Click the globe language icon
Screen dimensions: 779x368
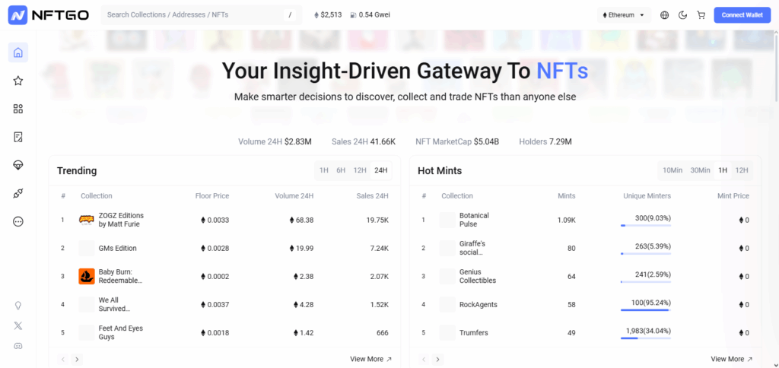click(664, 15)
